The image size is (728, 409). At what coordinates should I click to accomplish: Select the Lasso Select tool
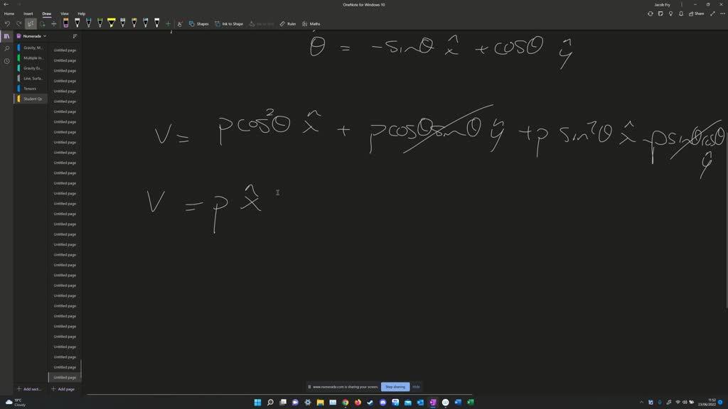(x=42, y=23)
